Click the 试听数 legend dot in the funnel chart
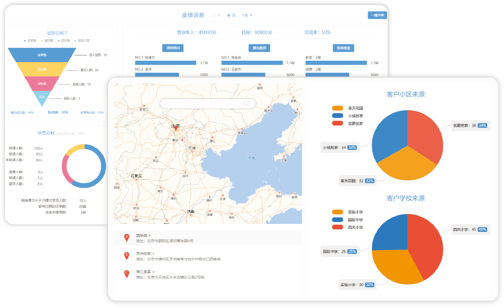Image resolution: width=504 pixels, height=307 pixels. (58, 41)
